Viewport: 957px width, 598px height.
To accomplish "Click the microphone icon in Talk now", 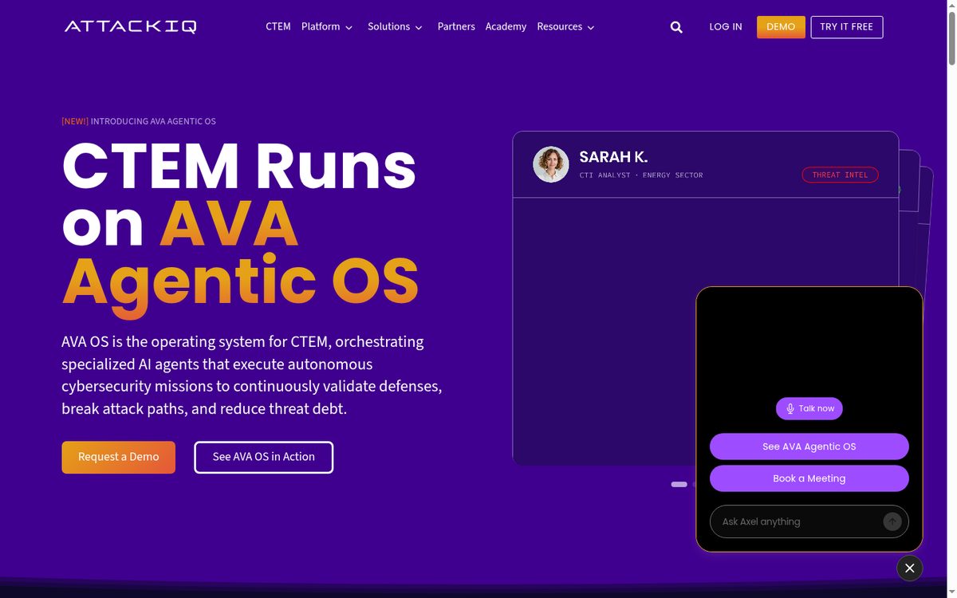I will [790, 408].
